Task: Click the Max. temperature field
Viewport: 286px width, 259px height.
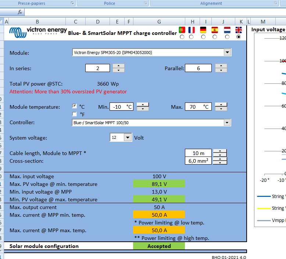Action: click(x=198, y=107)
